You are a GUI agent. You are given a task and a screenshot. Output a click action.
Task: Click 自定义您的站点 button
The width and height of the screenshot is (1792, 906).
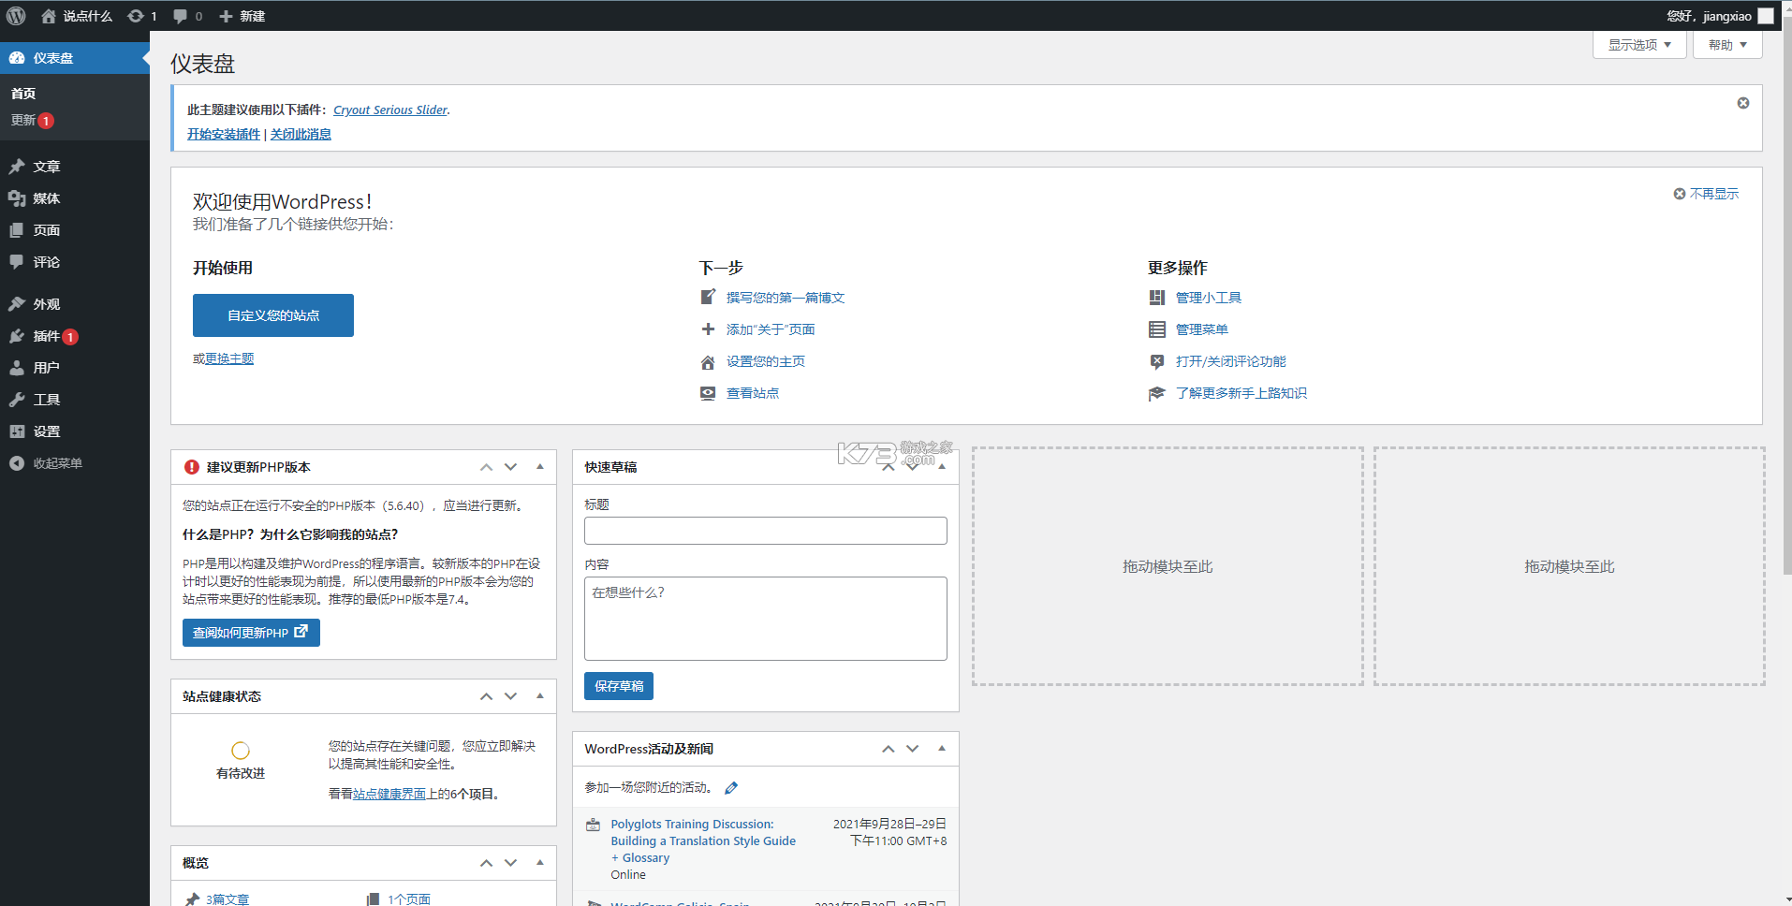(273, 315)
